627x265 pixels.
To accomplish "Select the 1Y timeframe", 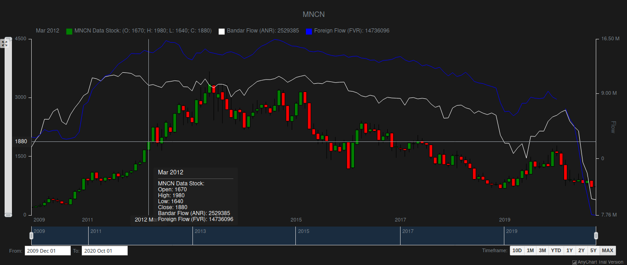I will [569, 250].
